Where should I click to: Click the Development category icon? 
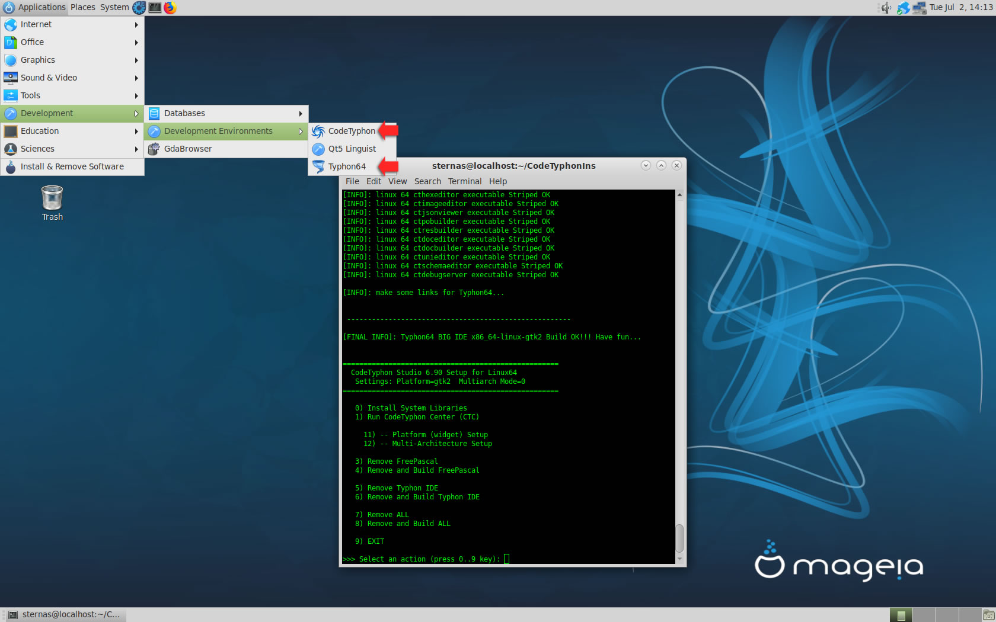click(x=11, y=113)
